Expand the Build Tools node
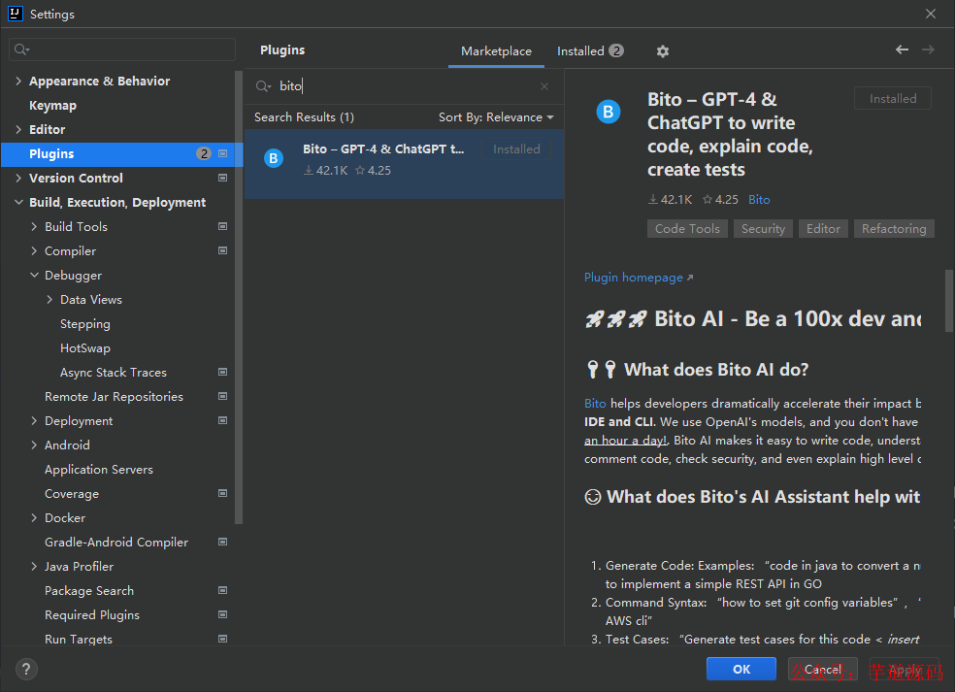The height and width of the screenshot is (692, 955). (x=34, y=226)
